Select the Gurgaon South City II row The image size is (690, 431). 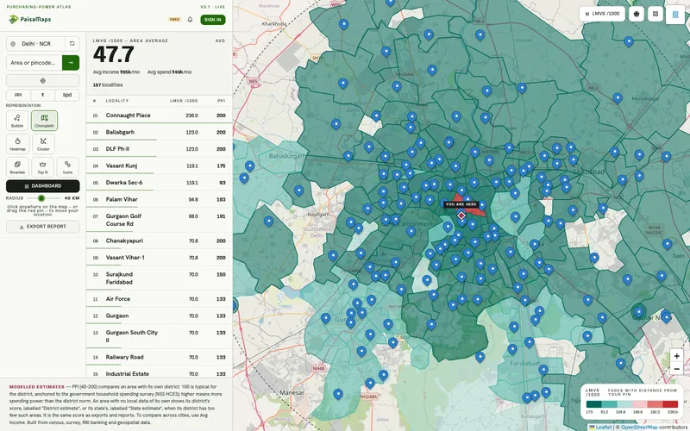[159, 336]
